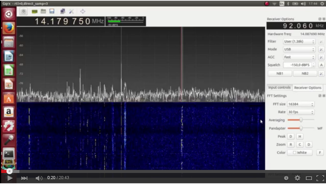
Task: Open the AGC settings tool icon
Action: [x=321, y=57]
